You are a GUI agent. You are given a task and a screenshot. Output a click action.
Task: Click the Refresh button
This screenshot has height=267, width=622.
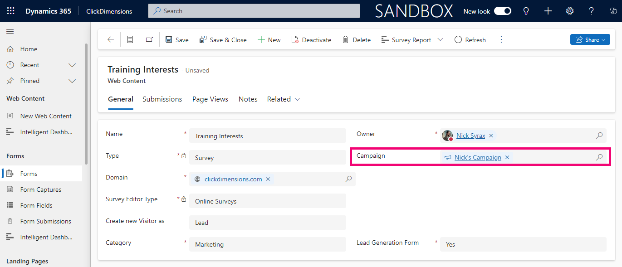[470, 40]
